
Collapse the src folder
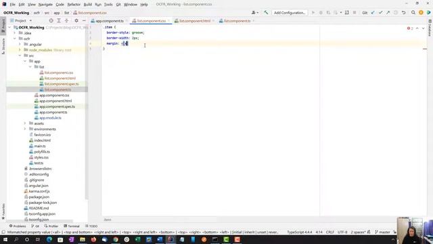20,56
